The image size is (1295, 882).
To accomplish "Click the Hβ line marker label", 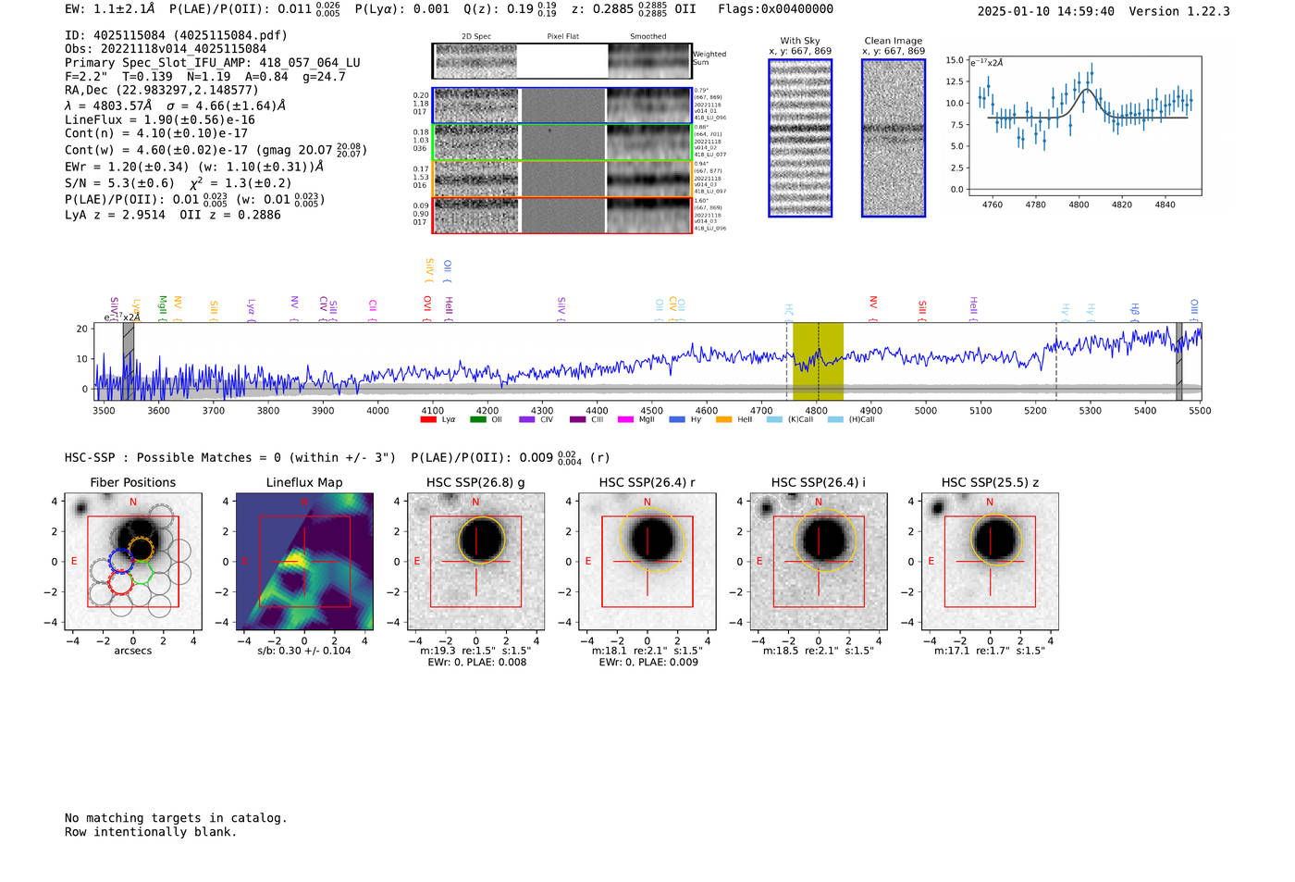I will (1135, 311).
